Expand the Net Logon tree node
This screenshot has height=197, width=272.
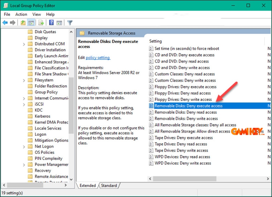pos(24,147)
